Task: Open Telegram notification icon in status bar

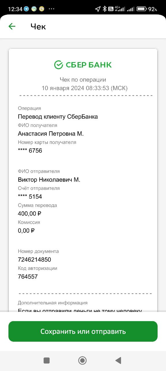Action: (27, 9)
